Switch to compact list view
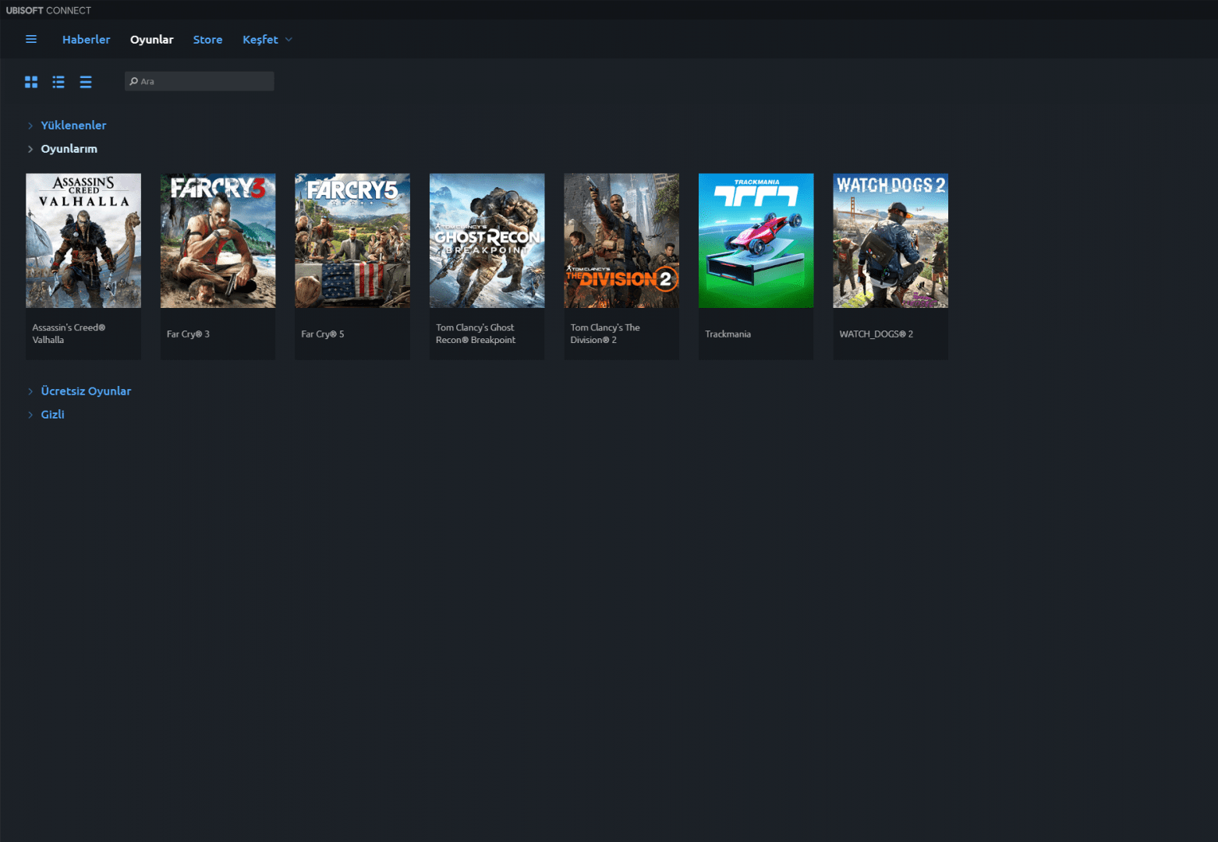Image resolution: width=1218 pixels, height=842 pixels. point(86,82)
